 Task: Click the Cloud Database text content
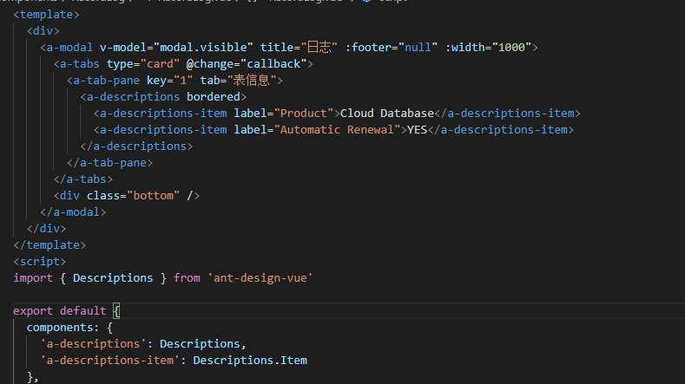387,113
